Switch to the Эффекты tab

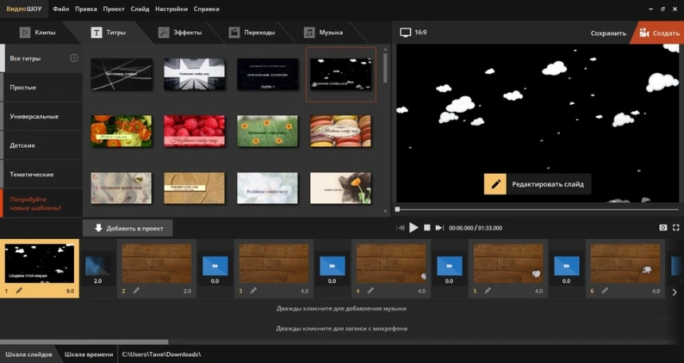[x=181, y=33]
